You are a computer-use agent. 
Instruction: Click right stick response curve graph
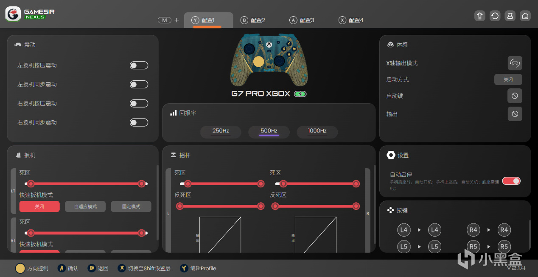(316, 235)
